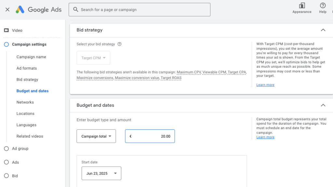The height and width of the screenshot is (187, 333).
Task: Click the bid strategy help question icon
Action: pos(119,44)
